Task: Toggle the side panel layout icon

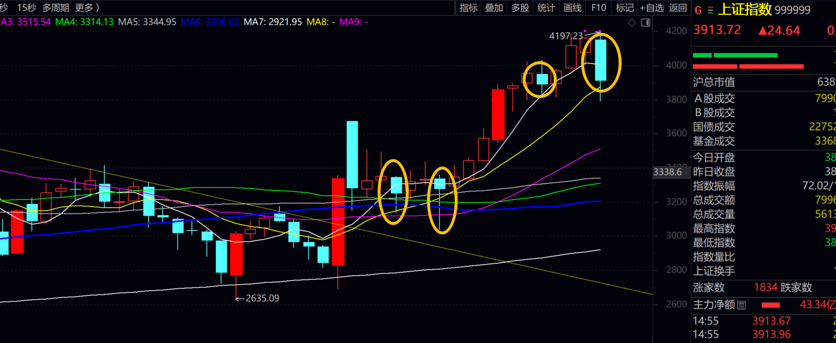Action: [646, 22]
